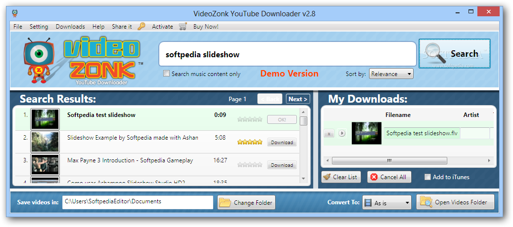Click the 16:27 duration text
Viewport: 513px width, 227px height.
[x=220, y=160]
